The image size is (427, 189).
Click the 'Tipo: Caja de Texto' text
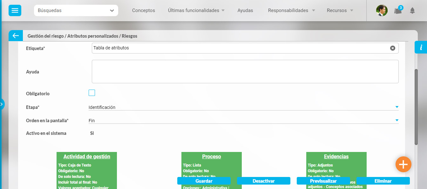tap(75, 165)
